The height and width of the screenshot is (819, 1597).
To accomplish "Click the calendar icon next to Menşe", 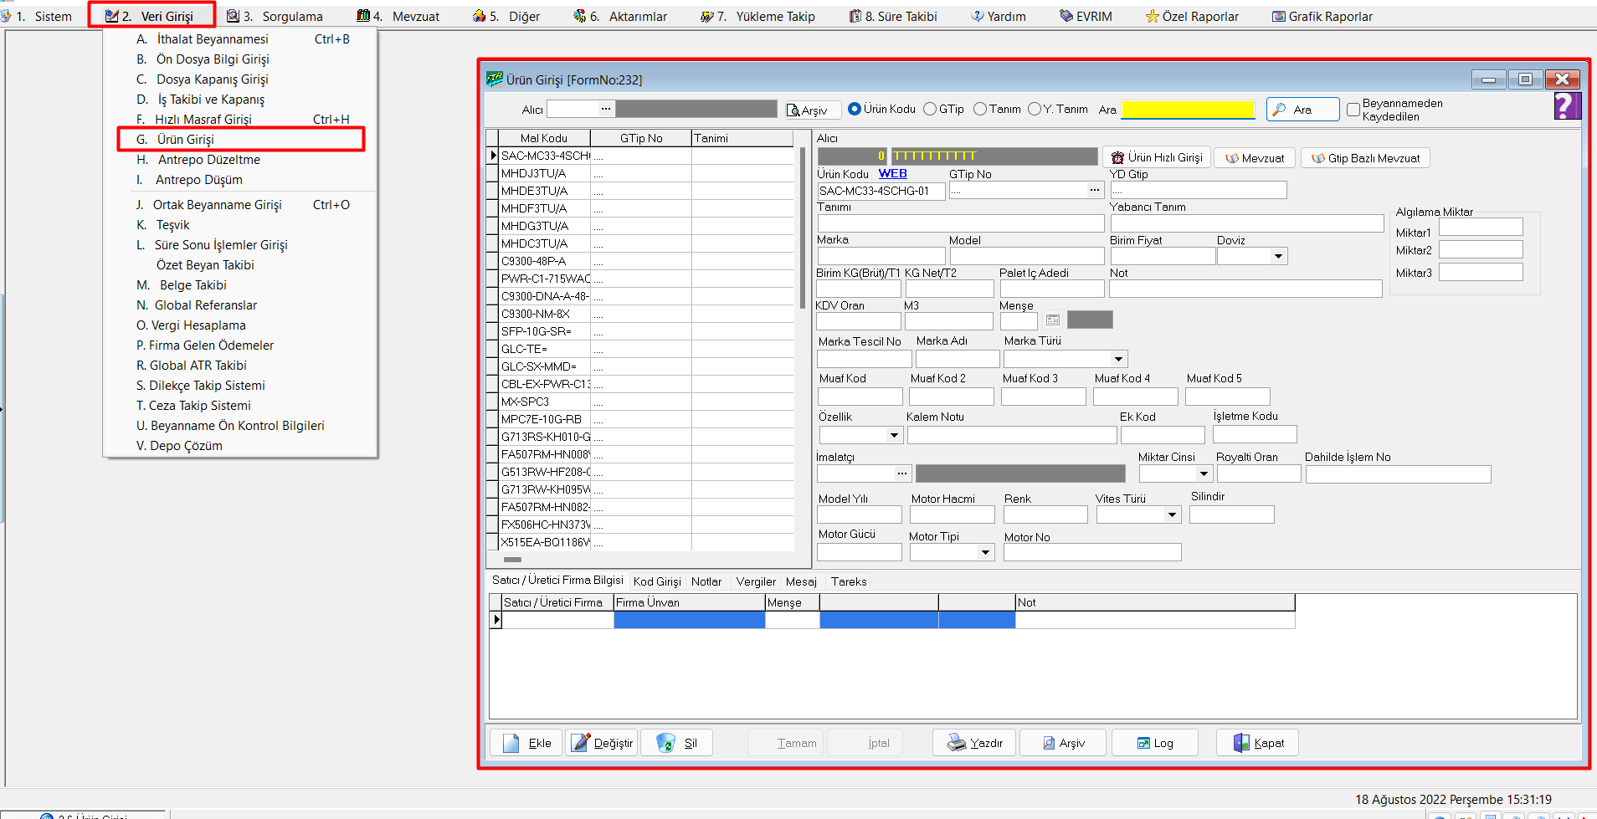I will click(1053, 320).
